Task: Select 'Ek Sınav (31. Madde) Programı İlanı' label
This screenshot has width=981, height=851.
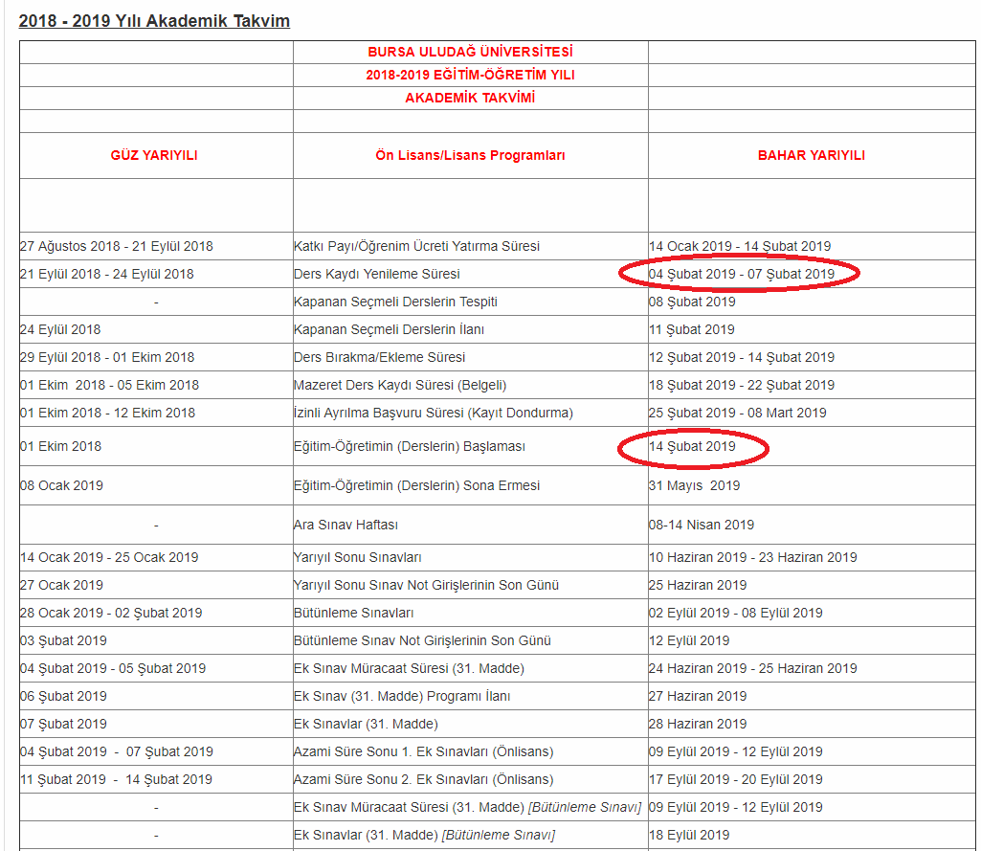Action: click(402, 697)
